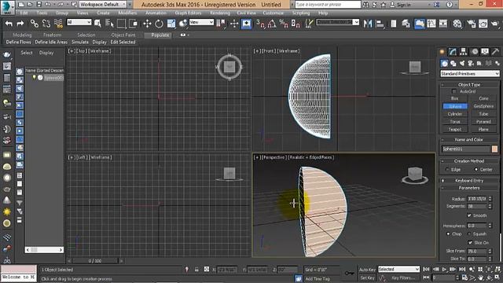This screenshot has width=503, height=283.
Task: Switch to the Modify command panel tab
Action: (x=453, y=51)
